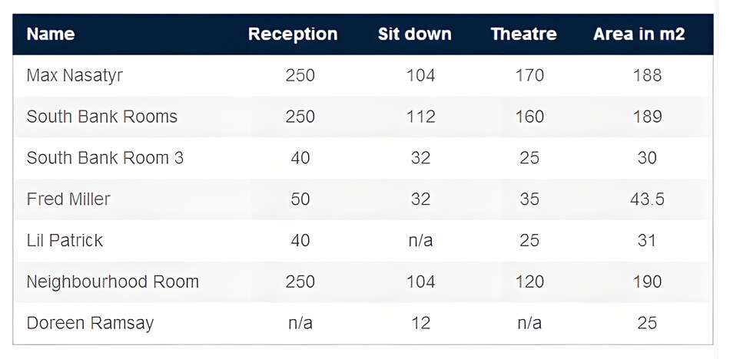Click the Theatre column header
The image size is (730, 359).
tap(524, 34)
